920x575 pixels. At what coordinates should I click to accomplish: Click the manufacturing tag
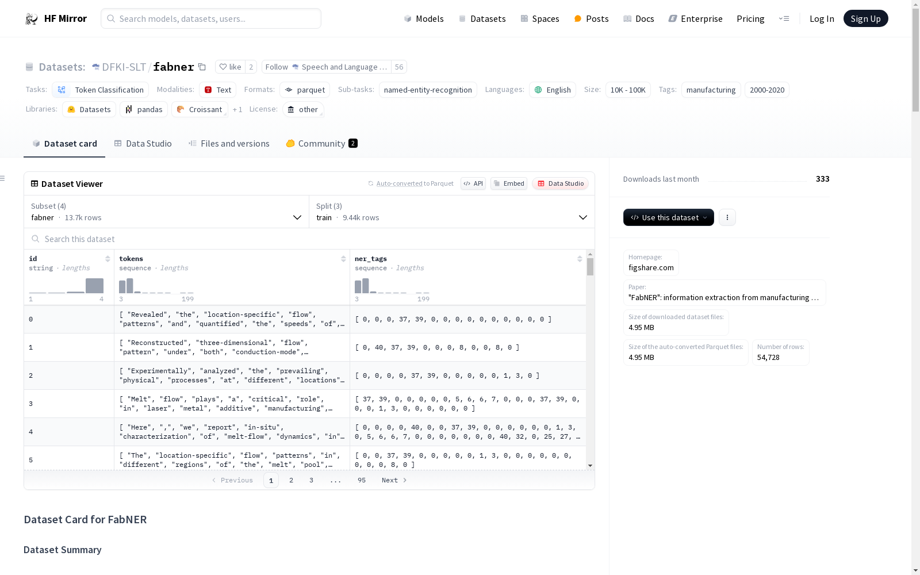pyautogui.click(x=711, y=90)
